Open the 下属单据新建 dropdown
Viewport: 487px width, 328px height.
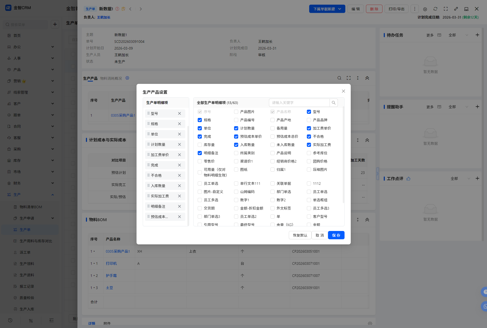(327, 9)
